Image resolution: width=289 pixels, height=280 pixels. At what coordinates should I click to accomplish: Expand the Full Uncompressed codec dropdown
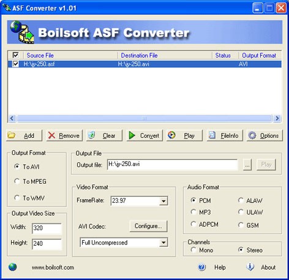163,243
